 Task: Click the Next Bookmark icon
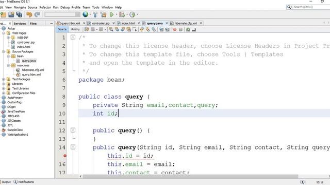148,30
